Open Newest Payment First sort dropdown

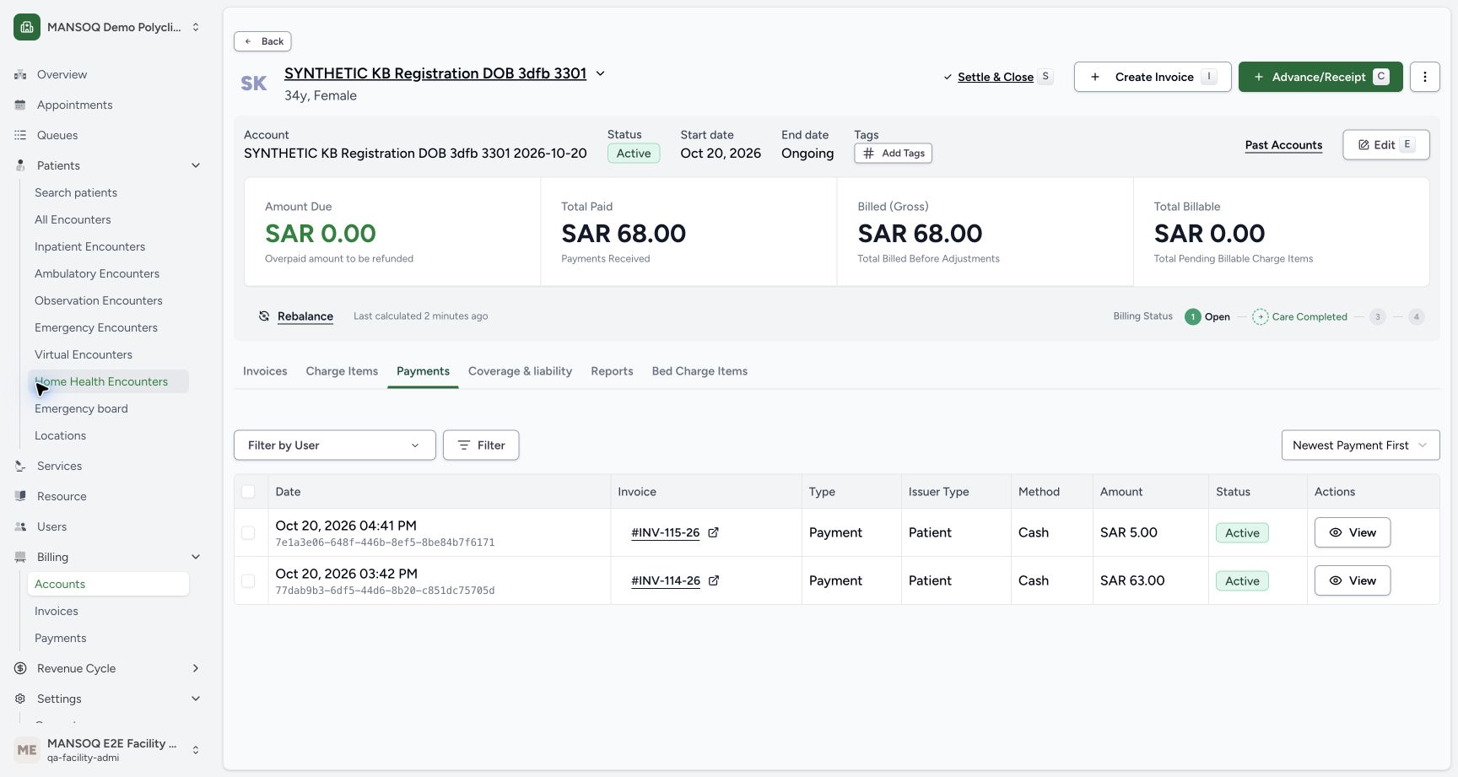(1360, 445)
